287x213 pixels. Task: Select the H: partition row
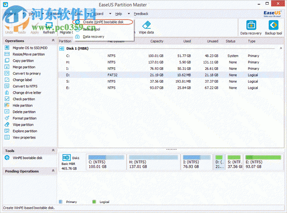(x=171, y=62)
